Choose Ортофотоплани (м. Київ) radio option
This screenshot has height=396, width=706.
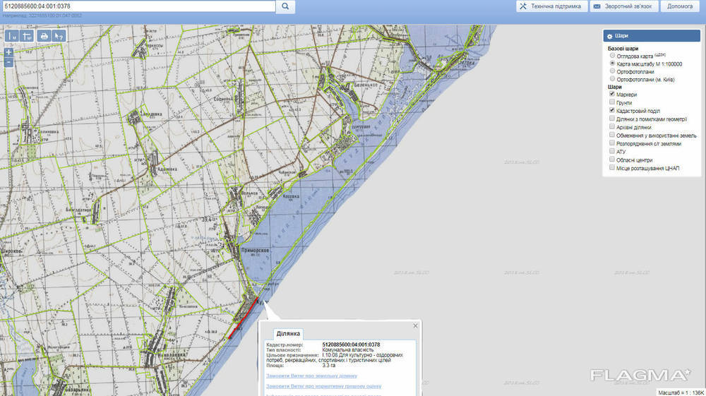tap(612, 79)
